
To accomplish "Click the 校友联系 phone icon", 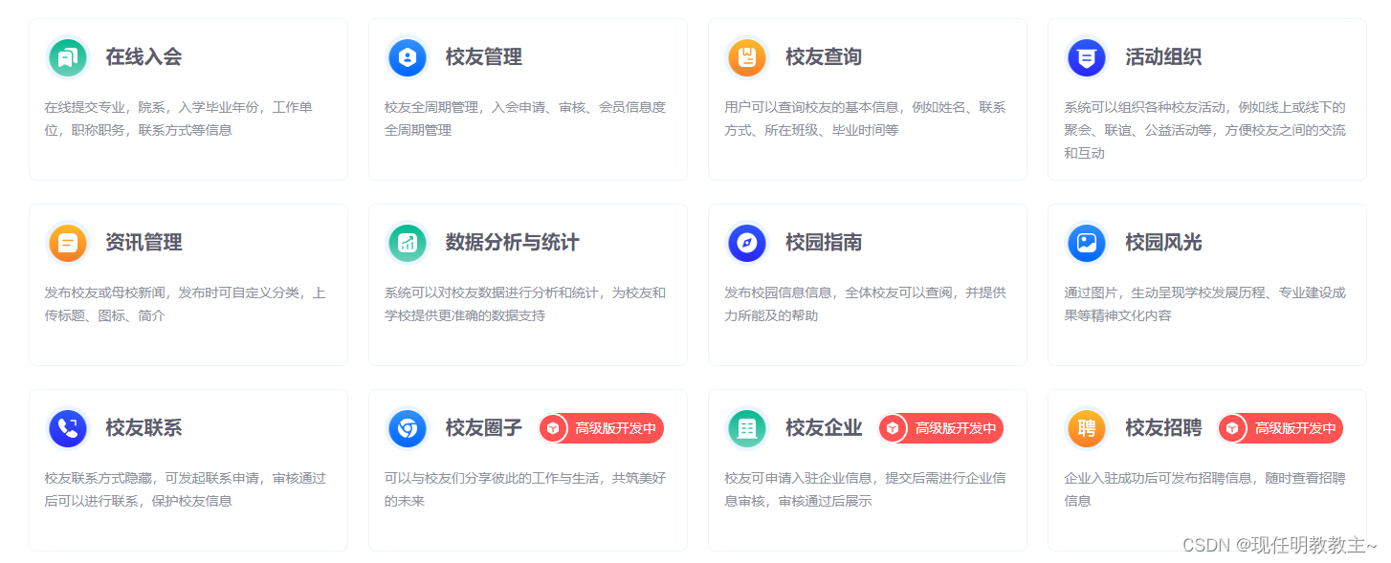I will pyautogui.click(x=67, y=428).
